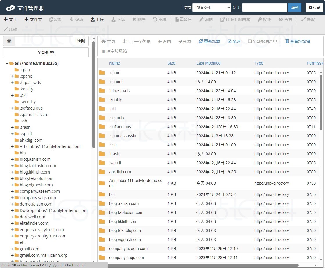Click the 全部折叠 (Collapse All) button

[x=46, y=52]
